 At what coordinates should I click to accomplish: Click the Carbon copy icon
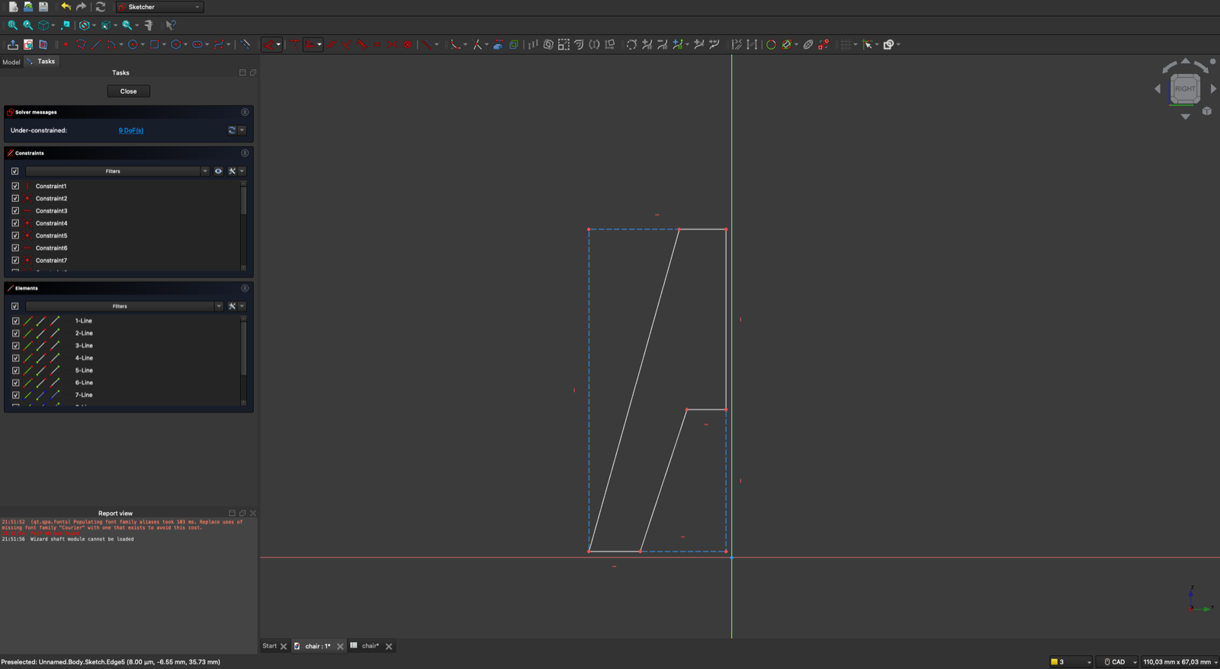click(513, 44)
